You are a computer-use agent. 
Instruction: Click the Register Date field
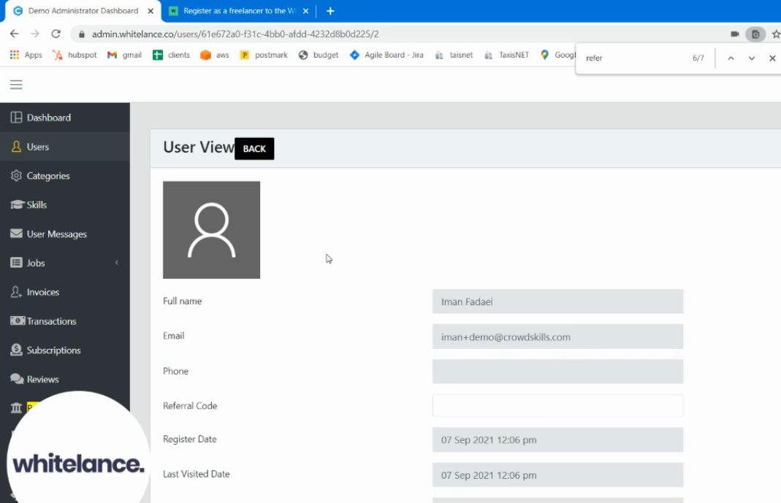click(558, 439)
